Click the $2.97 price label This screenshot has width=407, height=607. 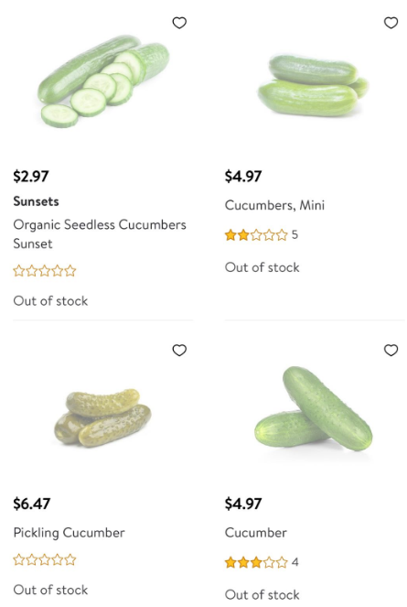coord(31,177)
